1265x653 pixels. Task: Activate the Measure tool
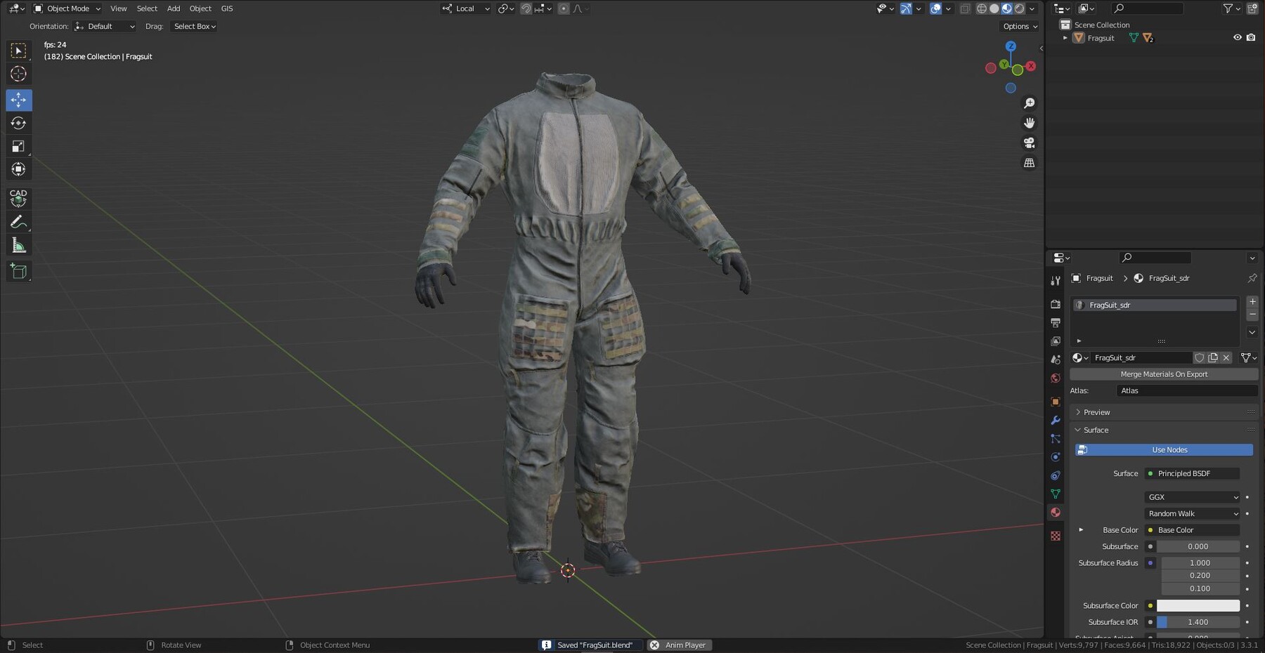(x=19, y=244)
